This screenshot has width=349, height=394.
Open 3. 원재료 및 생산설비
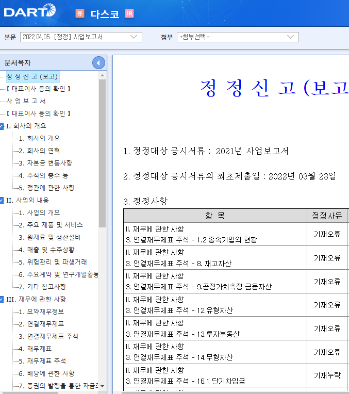point(49,237)
